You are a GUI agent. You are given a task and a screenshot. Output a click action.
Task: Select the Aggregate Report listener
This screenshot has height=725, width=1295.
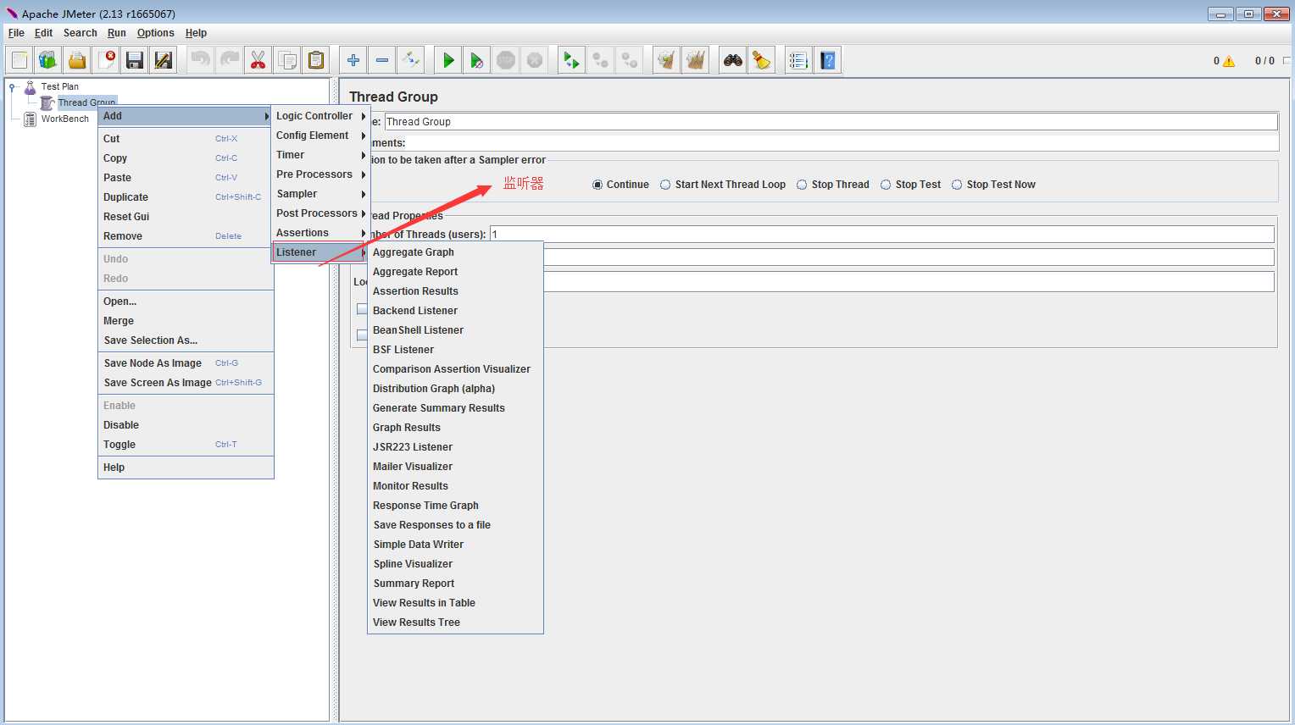tap(455, 272)
